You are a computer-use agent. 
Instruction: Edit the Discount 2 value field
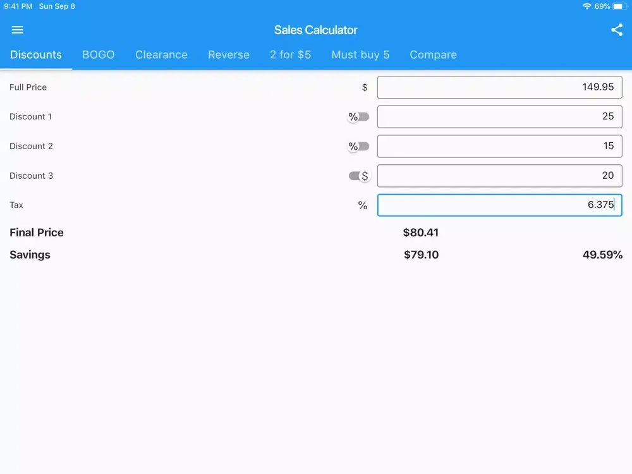pos(499,146)
